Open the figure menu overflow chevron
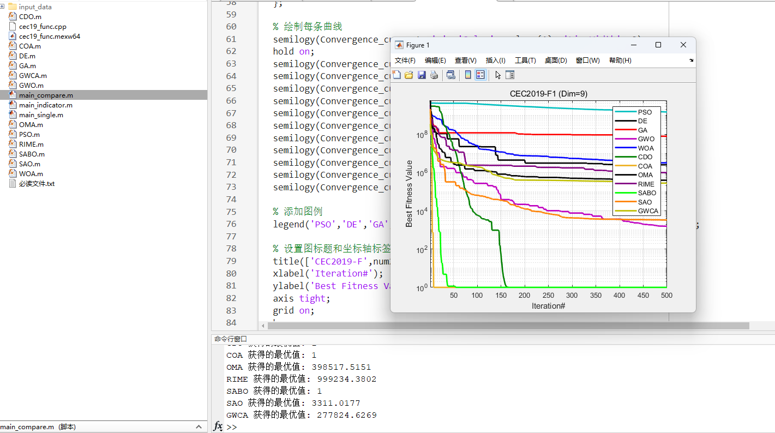Image resolution: width=775 pixels, height=433 pixels. pyautogui.click(x=690, y=60)
